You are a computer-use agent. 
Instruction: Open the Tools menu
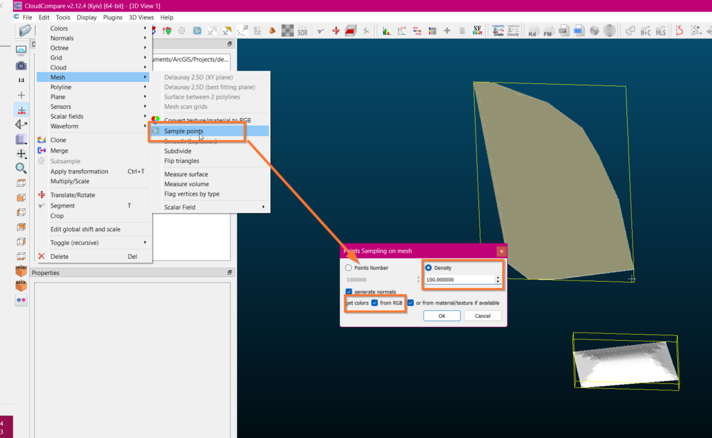63,17
